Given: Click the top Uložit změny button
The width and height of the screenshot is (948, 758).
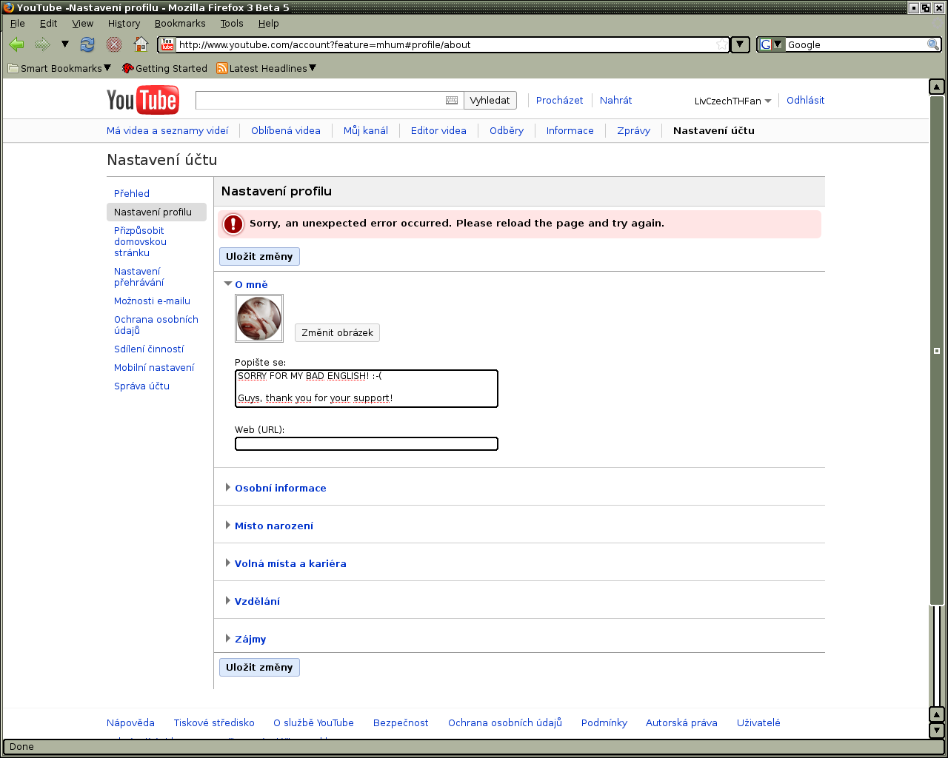Looking at the screenshot, I should click(259, 256).
